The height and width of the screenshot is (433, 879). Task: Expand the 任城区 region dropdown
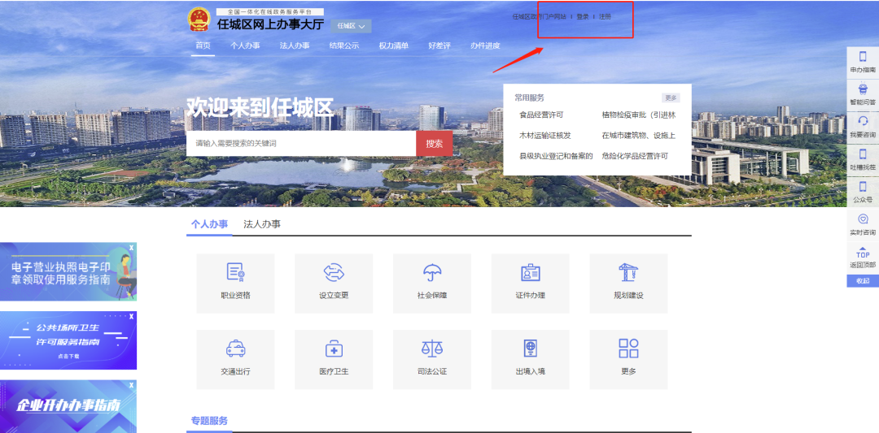tap(351, 26)
